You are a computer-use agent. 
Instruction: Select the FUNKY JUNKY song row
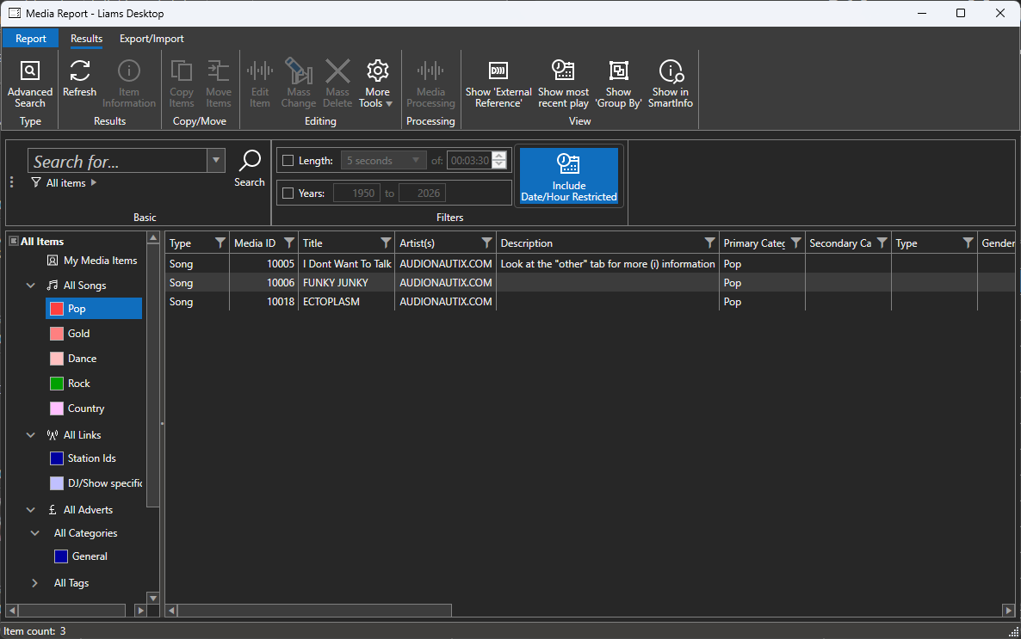click(x=335, y=283)
